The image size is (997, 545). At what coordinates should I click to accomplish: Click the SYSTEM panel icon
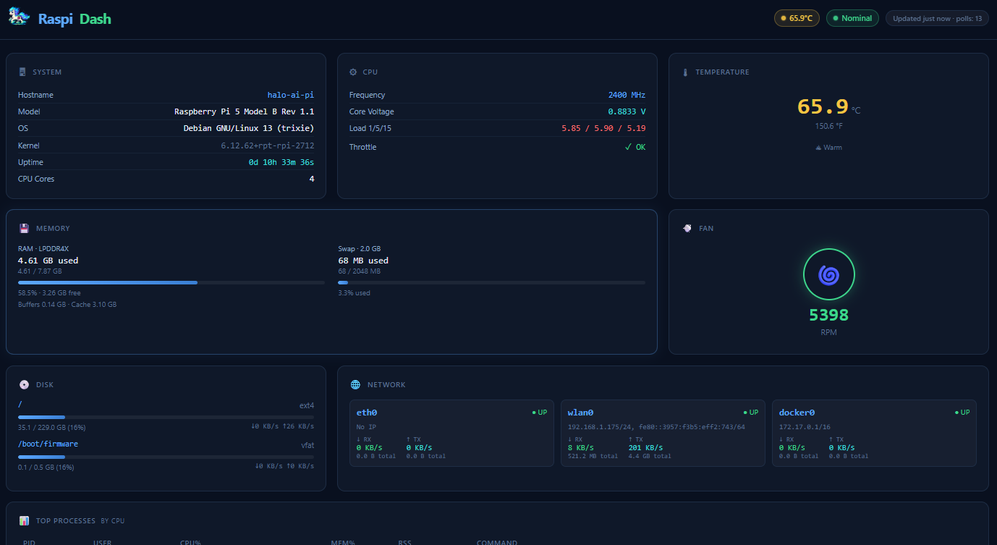tap(22, 72)
